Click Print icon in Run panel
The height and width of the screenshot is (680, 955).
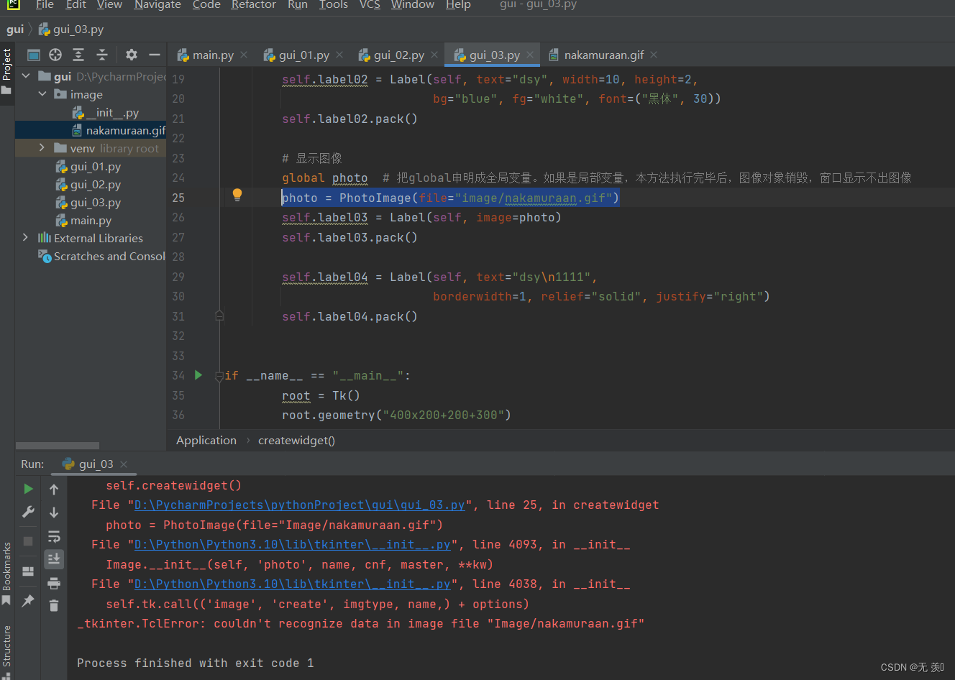tap(54, 583)
